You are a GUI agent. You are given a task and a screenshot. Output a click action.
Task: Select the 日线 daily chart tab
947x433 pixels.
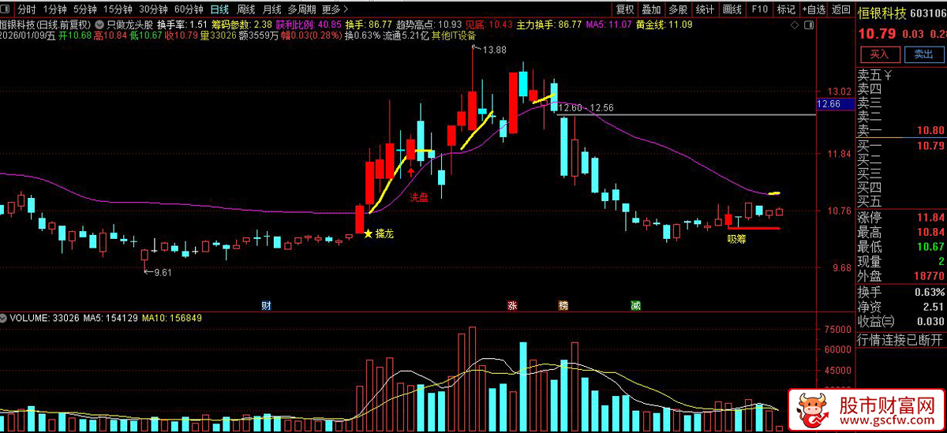pyautogui.click(x=219, y=9)
